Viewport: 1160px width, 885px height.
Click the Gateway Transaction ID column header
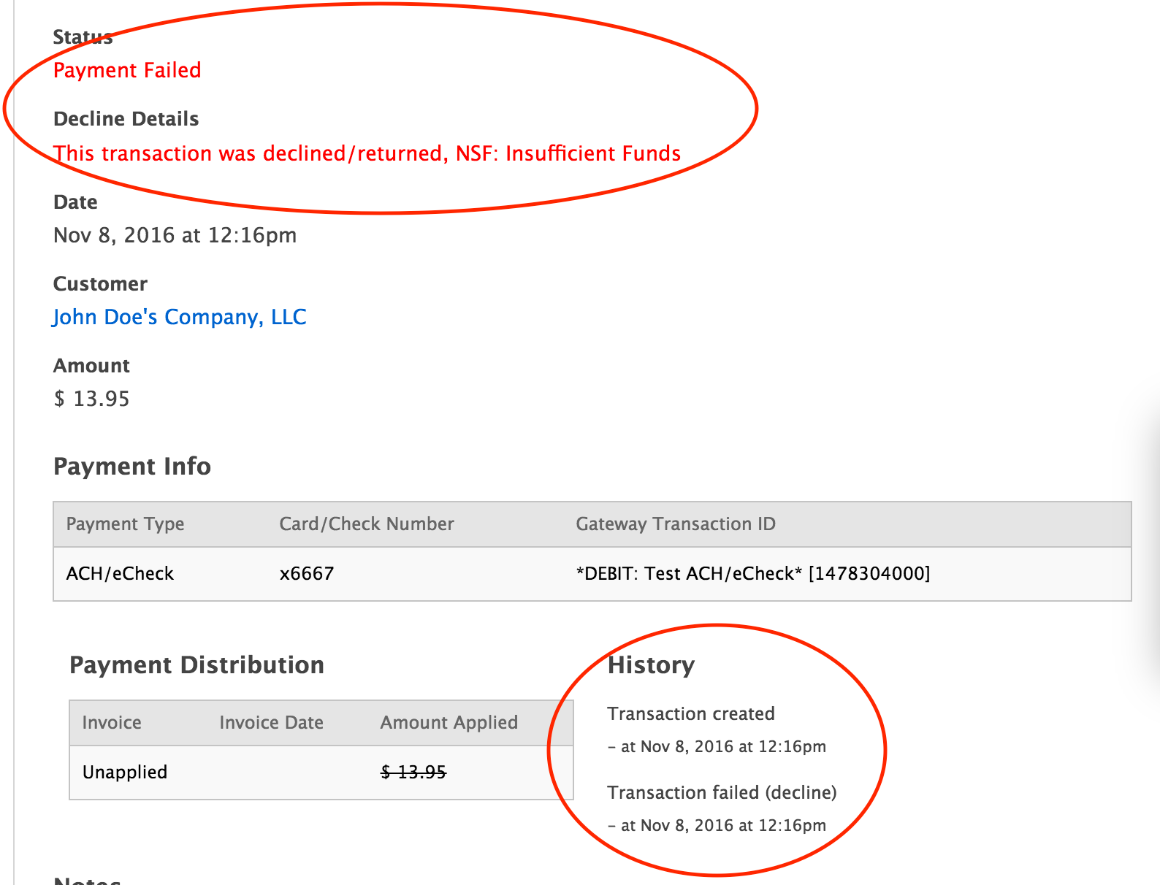pyautogui.click(x=676, y=524)
